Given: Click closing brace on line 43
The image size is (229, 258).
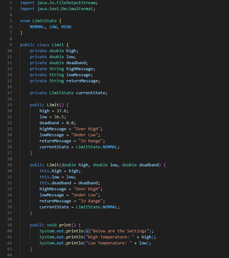Looking at the screenshot, I should click(31, 249).
